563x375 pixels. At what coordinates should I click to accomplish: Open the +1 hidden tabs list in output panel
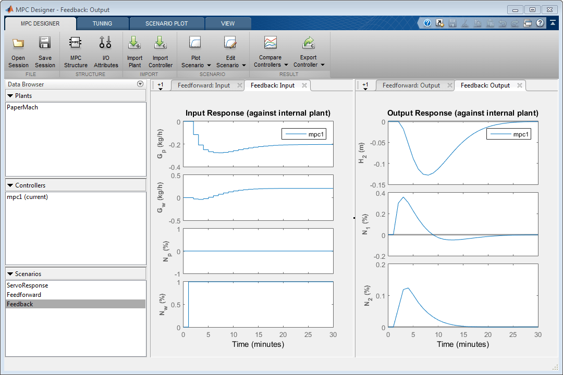[365, 86]
